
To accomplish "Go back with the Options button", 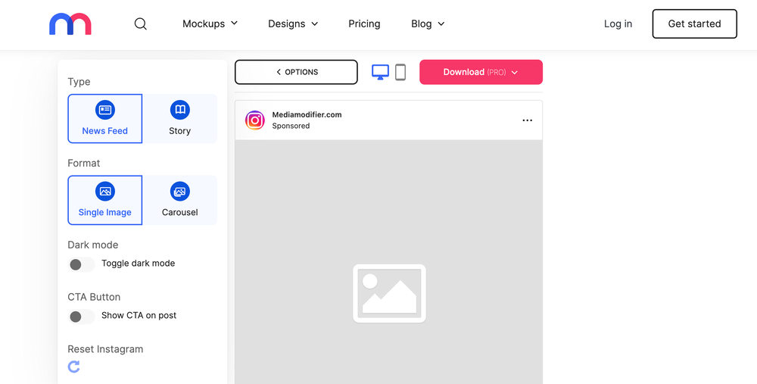I will tap(297, 72).
